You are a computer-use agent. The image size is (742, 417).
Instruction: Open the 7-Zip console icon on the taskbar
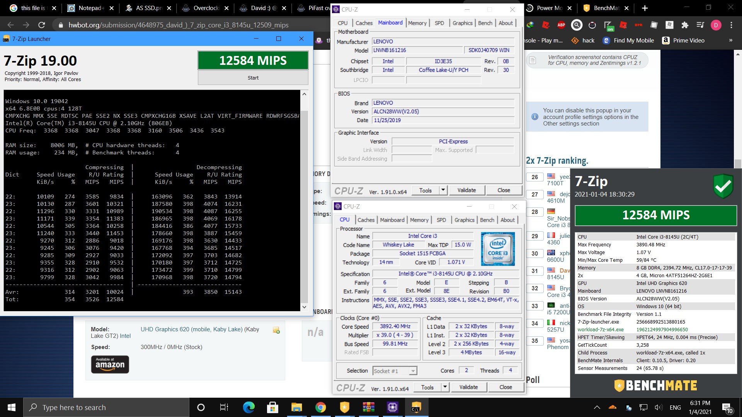[416, 407]
